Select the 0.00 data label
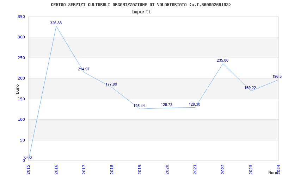 click(28, 157)
